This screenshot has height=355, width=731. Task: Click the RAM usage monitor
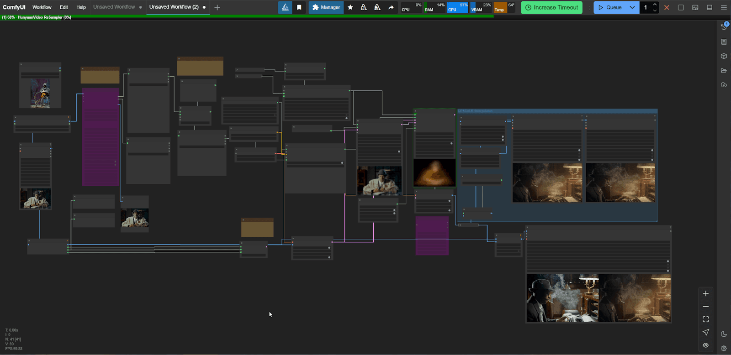click(434, 7)
